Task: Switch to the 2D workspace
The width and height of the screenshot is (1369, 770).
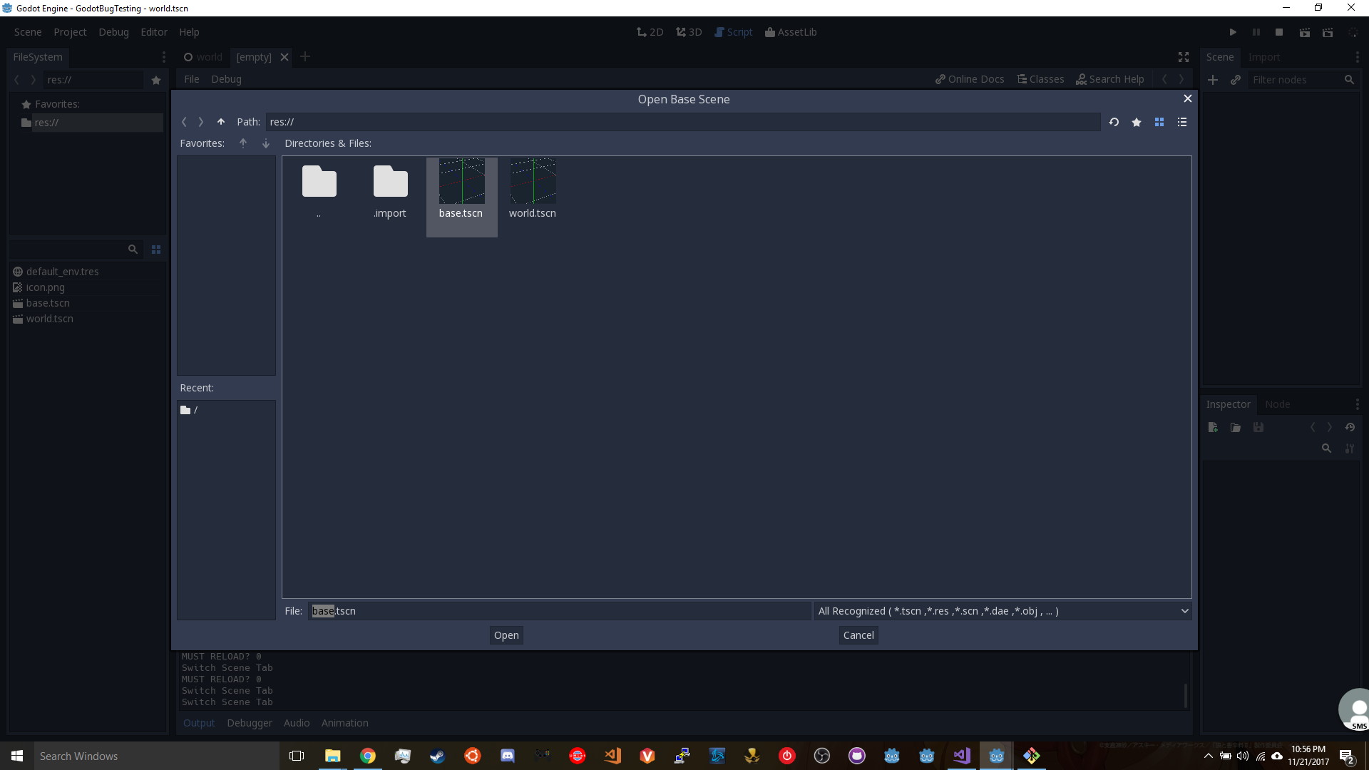Action: point(650,32)
